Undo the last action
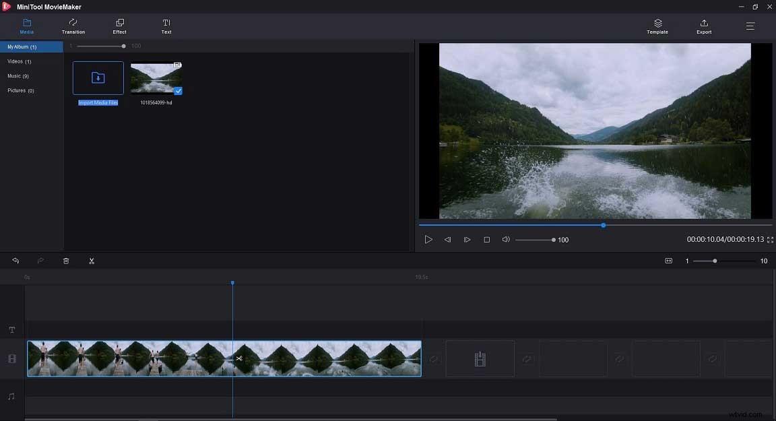Image resolution: width=776 pixels, height=421 pixels. pyautogui.click(x=15, y=261)
